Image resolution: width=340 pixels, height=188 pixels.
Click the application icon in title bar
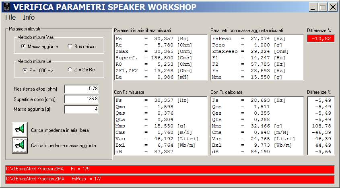pyautogui.click(x=7, y=7)
